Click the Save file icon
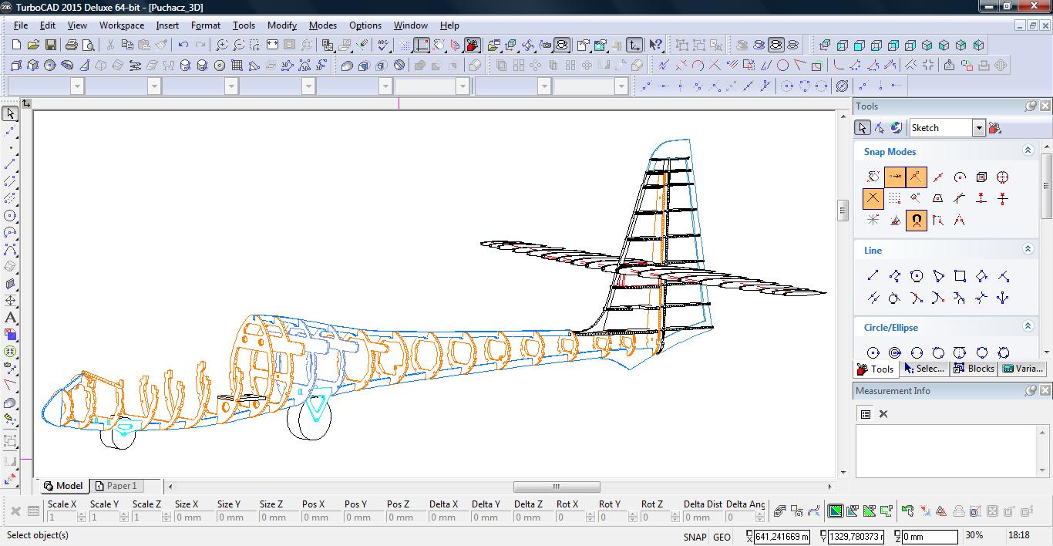 click(50, 45)
